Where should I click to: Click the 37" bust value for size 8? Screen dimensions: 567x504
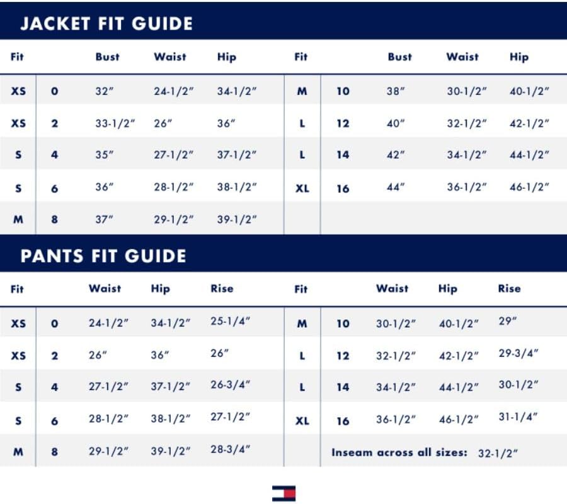coord(105,219)
